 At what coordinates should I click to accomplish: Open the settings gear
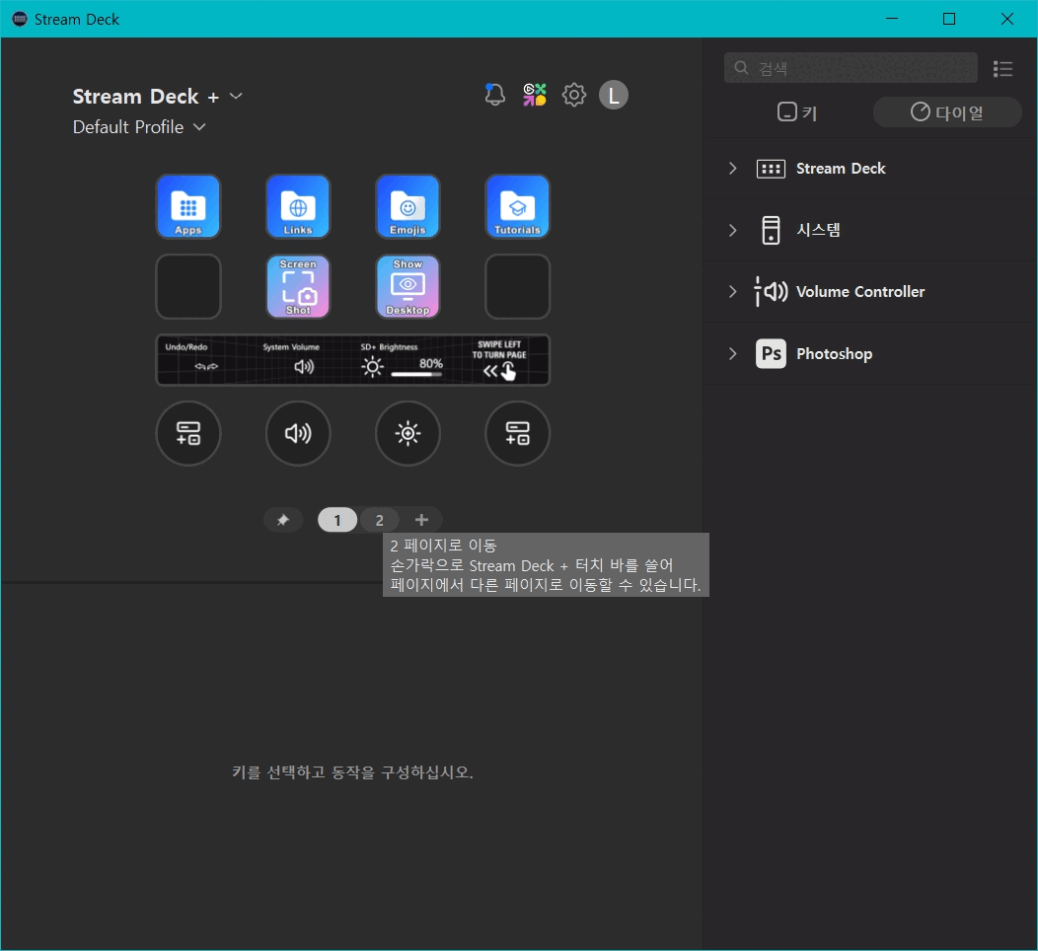pyautogui.click(x=574, y=95)
